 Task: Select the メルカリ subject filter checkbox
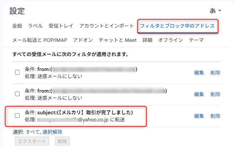pos(17,115)
